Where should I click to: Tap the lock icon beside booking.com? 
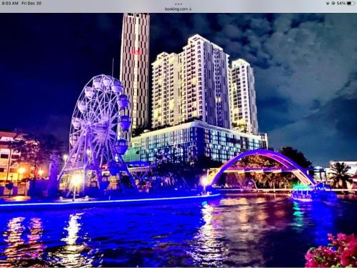pyautogui.click(x=190, y=9)
